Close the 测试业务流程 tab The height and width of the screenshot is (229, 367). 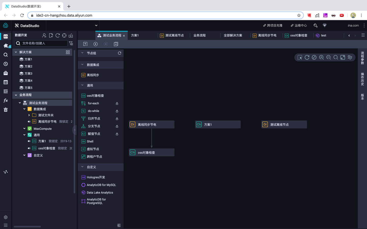tap(124, 36)
